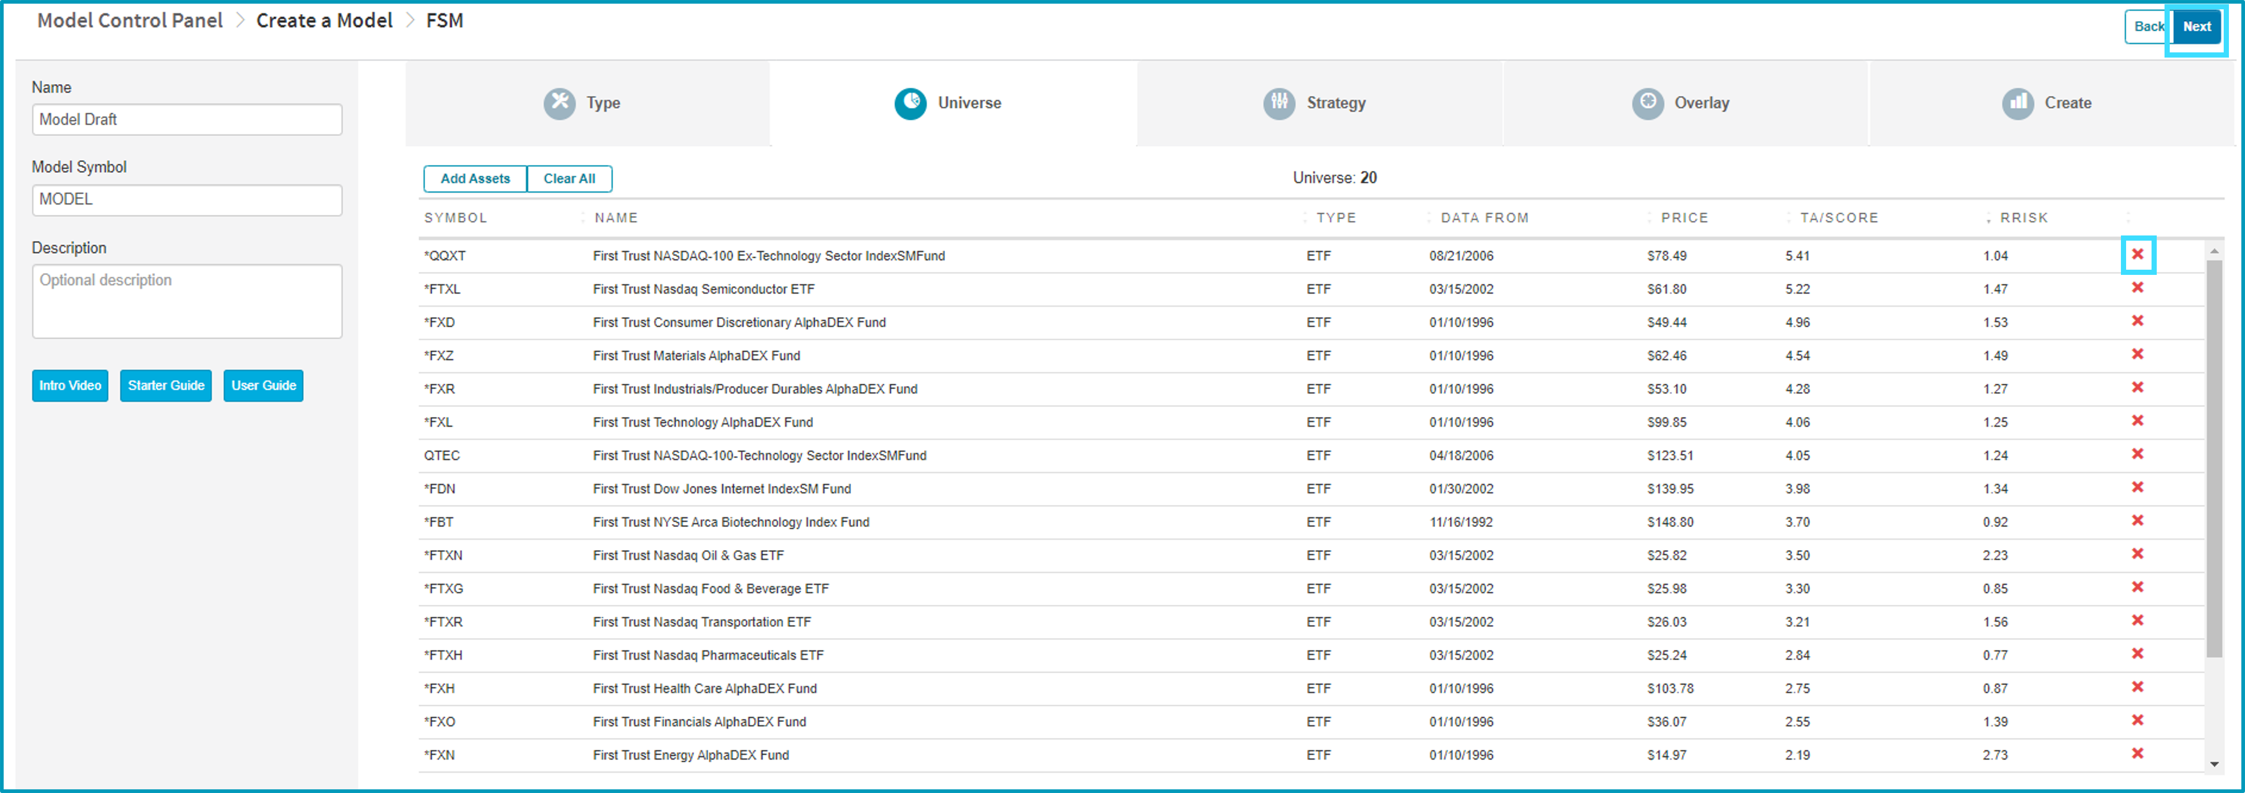Open the Intro Video
Screen dimensions: 2245x793
[x=70, y=386]
